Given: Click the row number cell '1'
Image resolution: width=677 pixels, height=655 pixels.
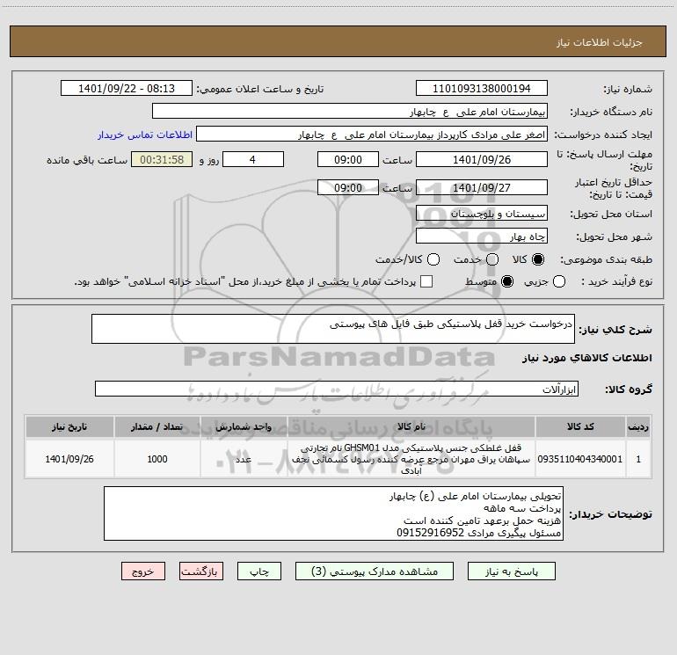Looking at the screenshot, I should click(638, 459).
